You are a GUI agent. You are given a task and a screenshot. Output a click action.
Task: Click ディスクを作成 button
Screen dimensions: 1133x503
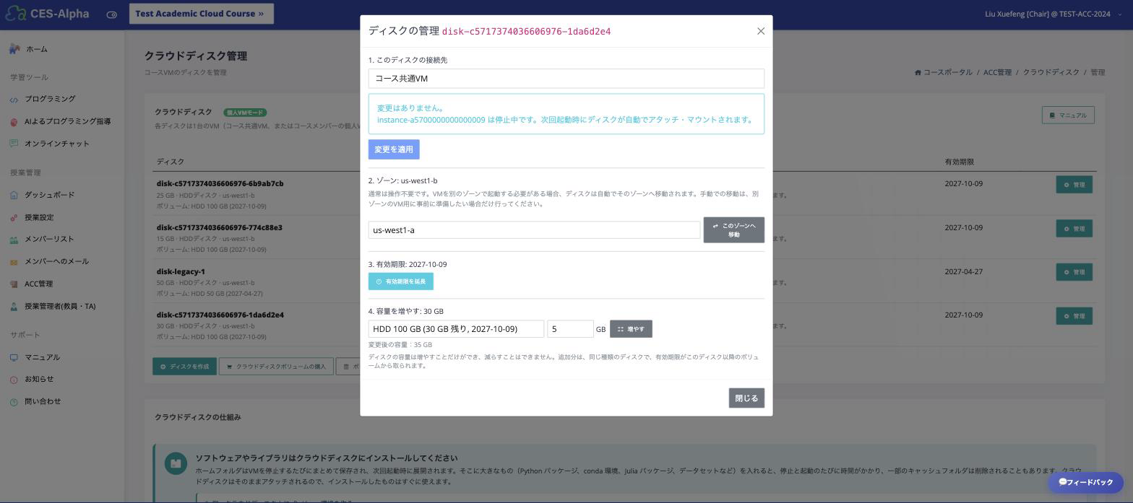pos(184,367)
